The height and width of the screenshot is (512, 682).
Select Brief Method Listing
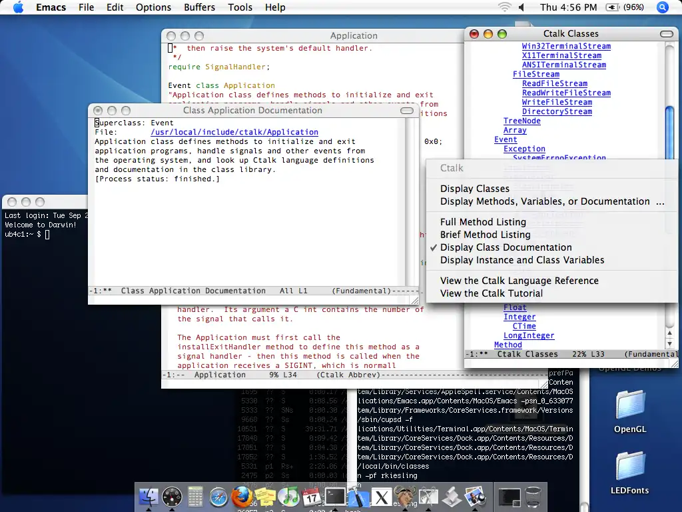pyautogui.click(x=485, y=235)
